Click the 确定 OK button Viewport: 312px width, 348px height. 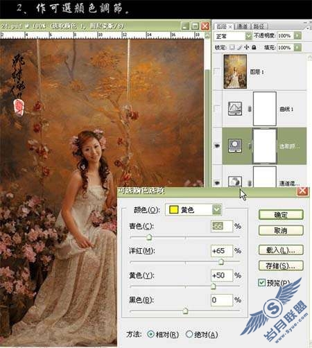(x=281, y=215)
